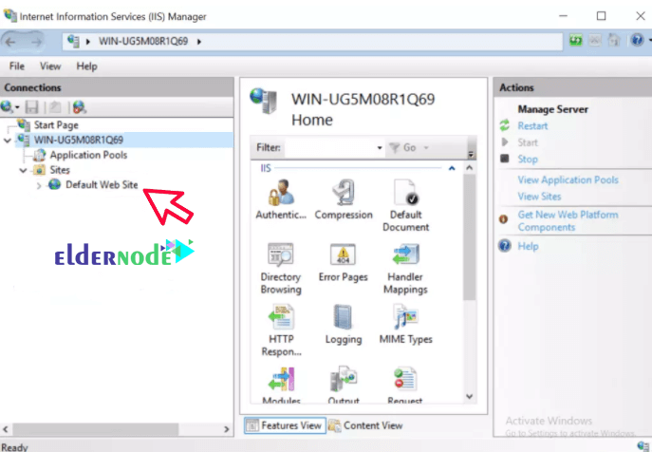Click the Connections pane horizontal scrollbar thumb
This screenshot has height=452, width=652.
point(95,429)
